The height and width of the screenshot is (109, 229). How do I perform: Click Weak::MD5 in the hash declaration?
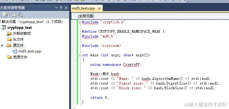tap(99, 74)
